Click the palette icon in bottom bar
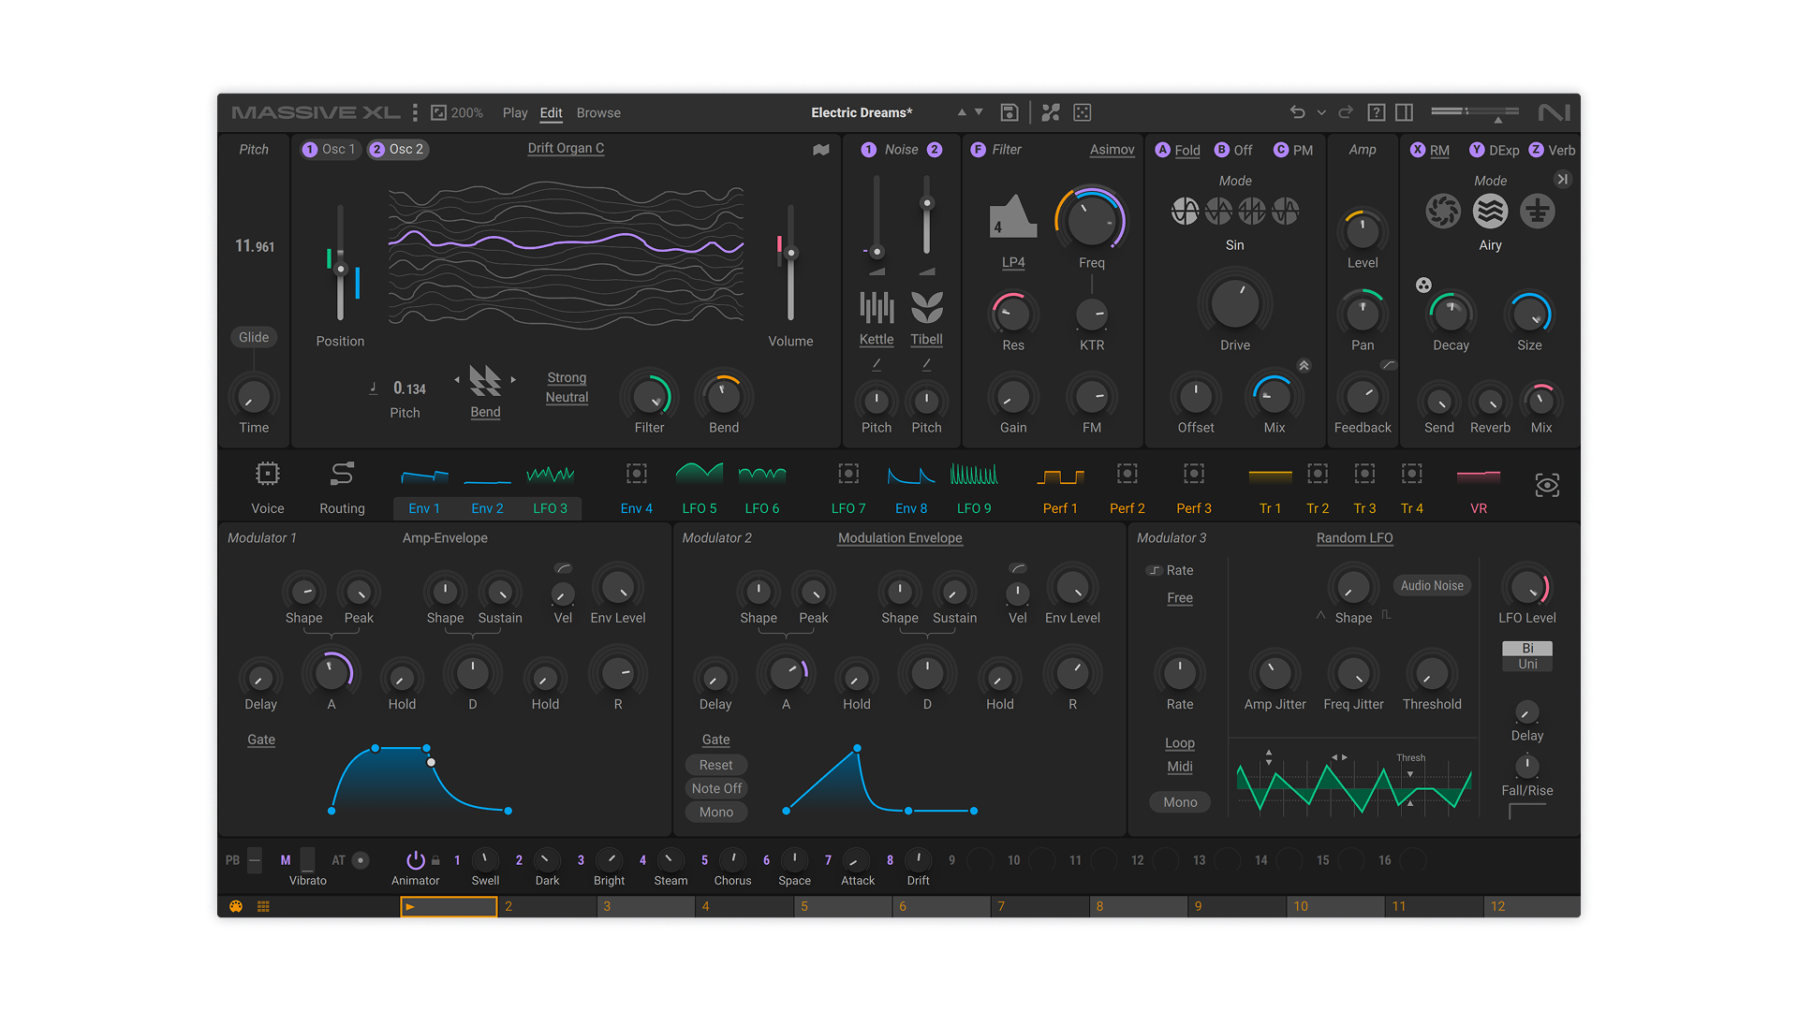This screenshot has height=1011, width=1798. coord(236,906)
